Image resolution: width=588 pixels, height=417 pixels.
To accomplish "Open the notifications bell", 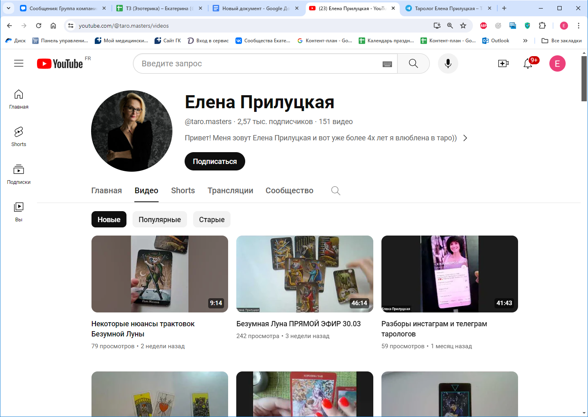I will [x=528, y=63].
